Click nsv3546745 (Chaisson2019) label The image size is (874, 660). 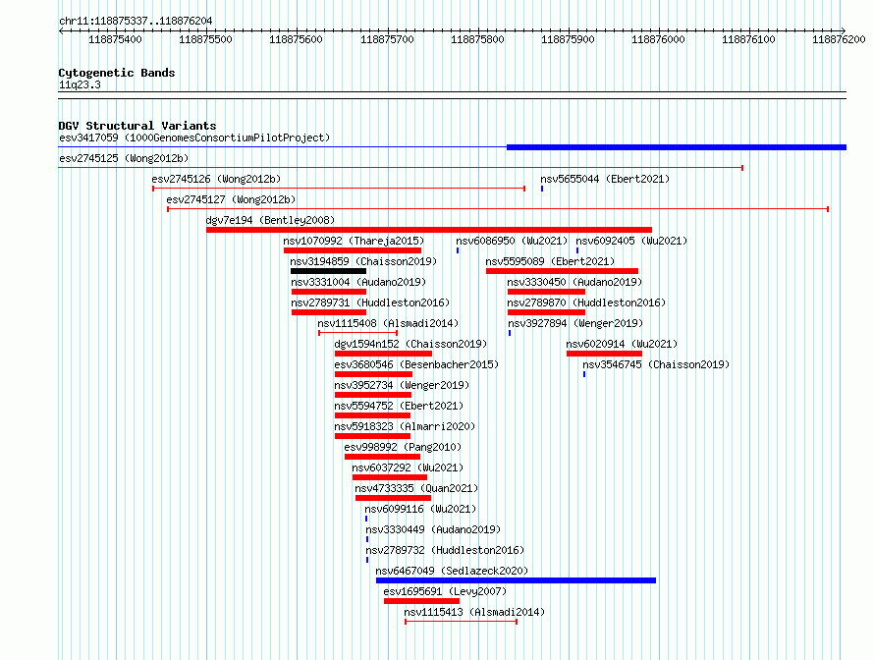[x=656, y=364]
